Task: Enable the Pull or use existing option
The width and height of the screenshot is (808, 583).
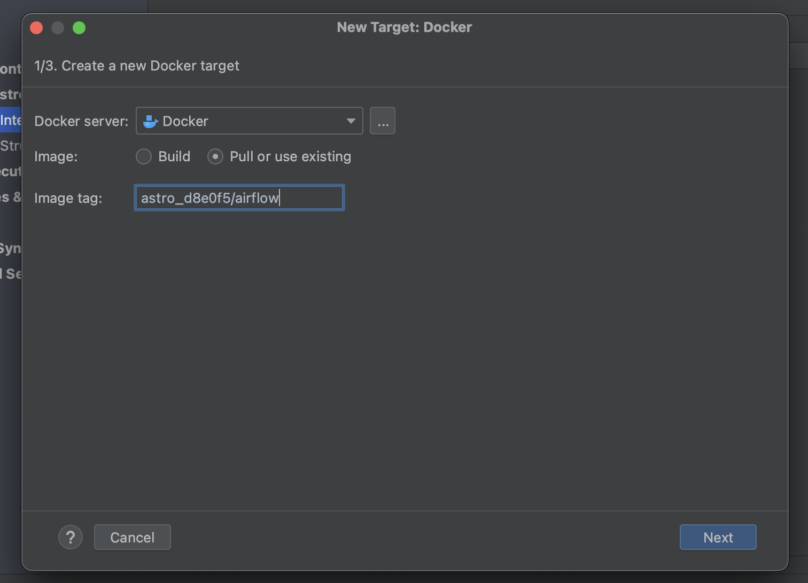Action: [x=215, y=156]
